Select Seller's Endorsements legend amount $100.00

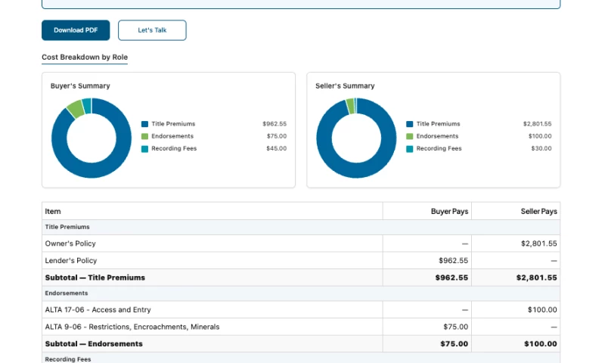[x=540, y=136]
